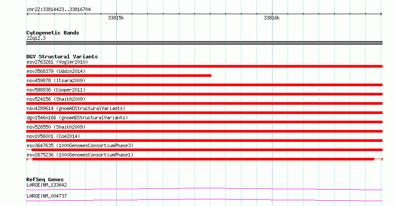Click the short red bar of esv3568379
The height and width of the screenshot is (206, 395).
(x=118, y=76)
